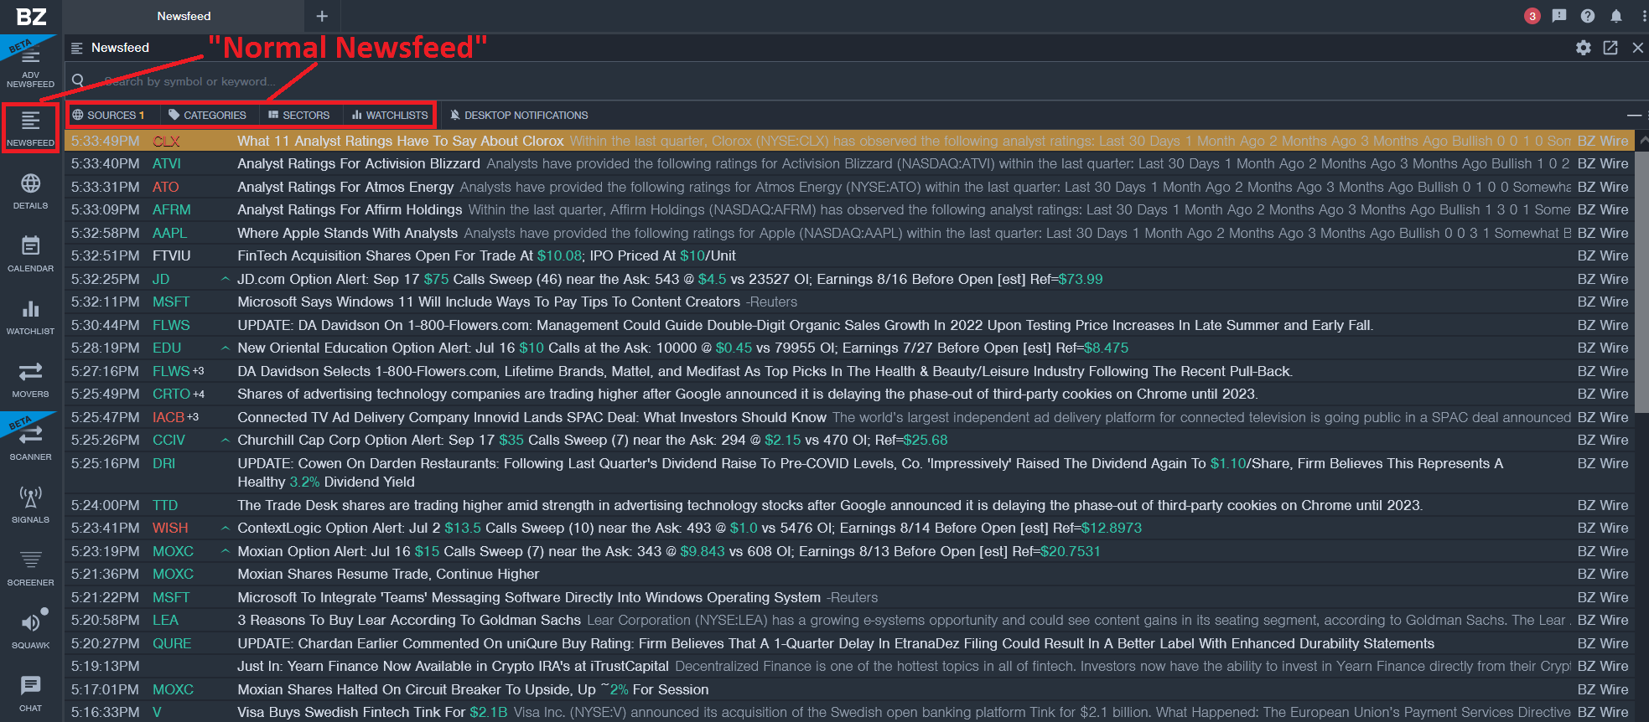The width and height of the screenshot is (1649, 722).
Task: Click the search magnifier icon
Action: click(x=78, y=81)
